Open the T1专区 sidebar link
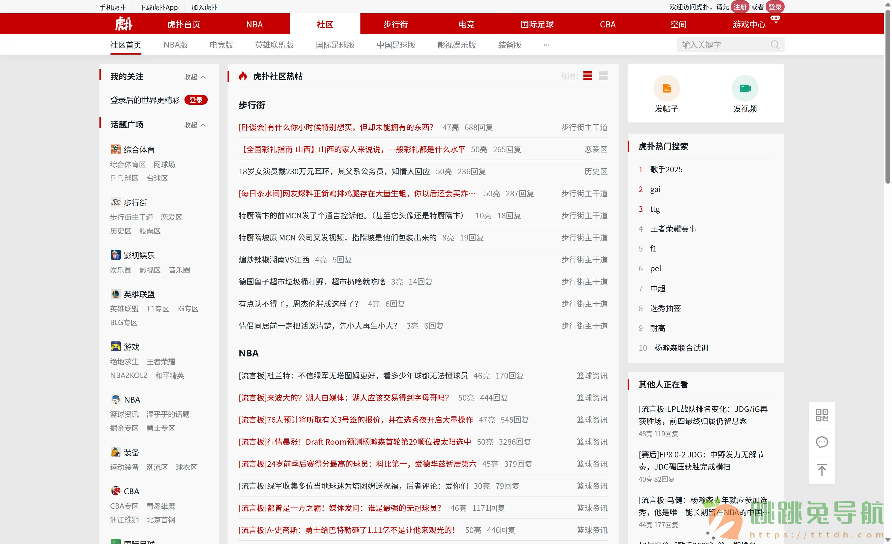 coord(158,309)
